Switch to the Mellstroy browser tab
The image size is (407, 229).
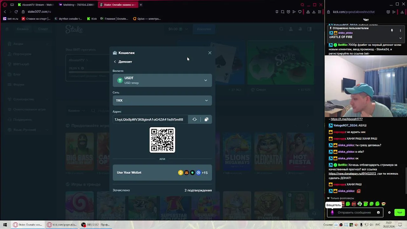tap(76, 5)
